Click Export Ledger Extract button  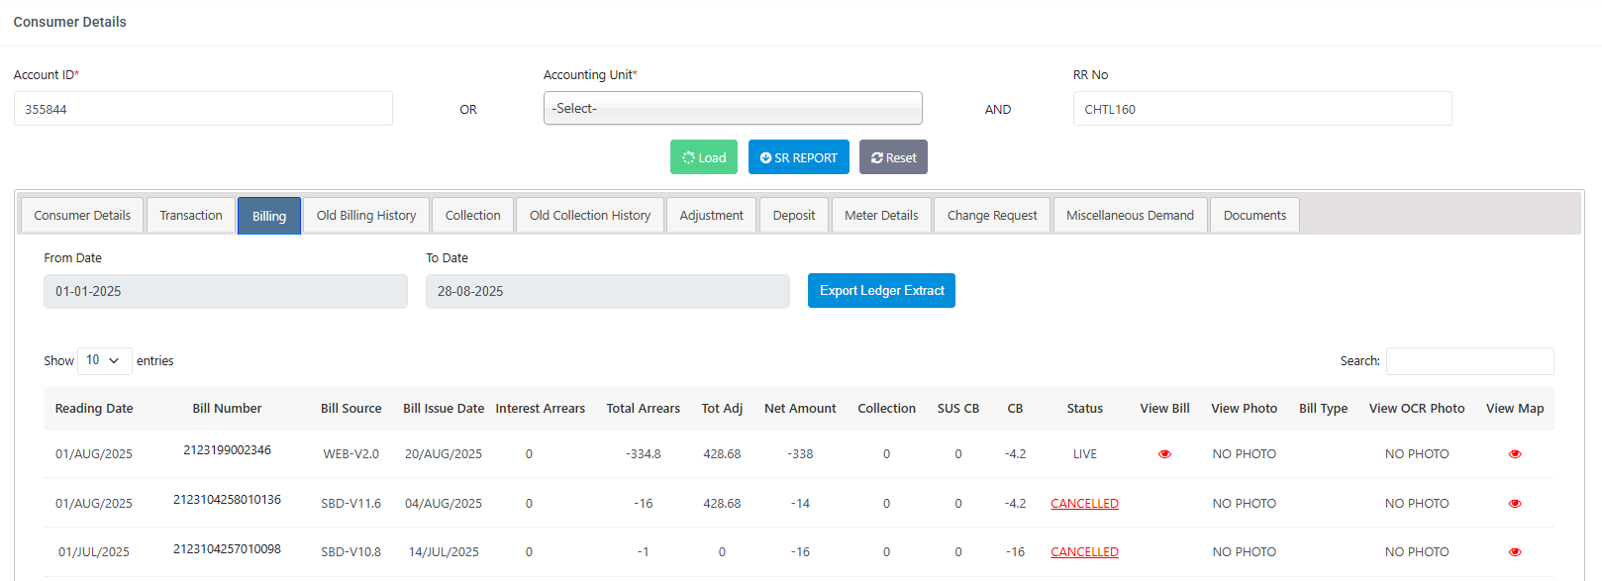tap(881, 291)
